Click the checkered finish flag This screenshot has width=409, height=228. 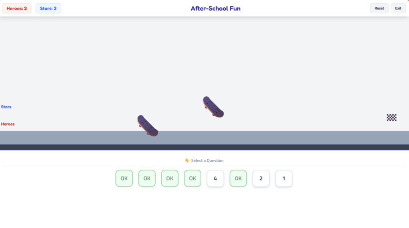(x=391, y=117)
